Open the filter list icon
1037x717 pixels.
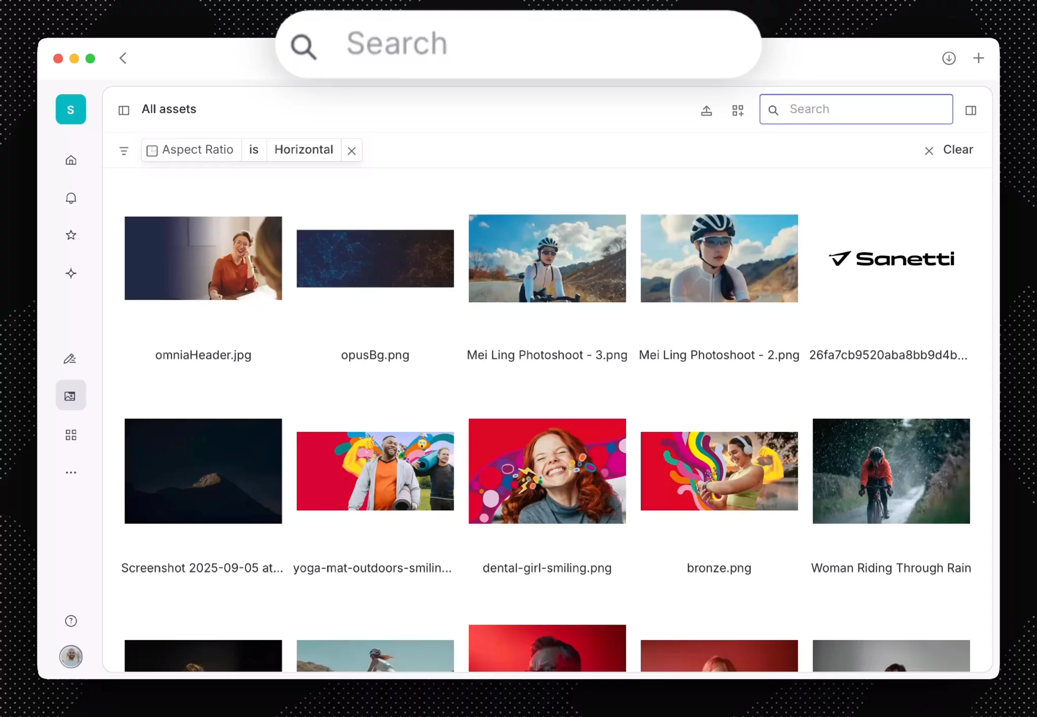pyautogui.click(x=124, y=151)
